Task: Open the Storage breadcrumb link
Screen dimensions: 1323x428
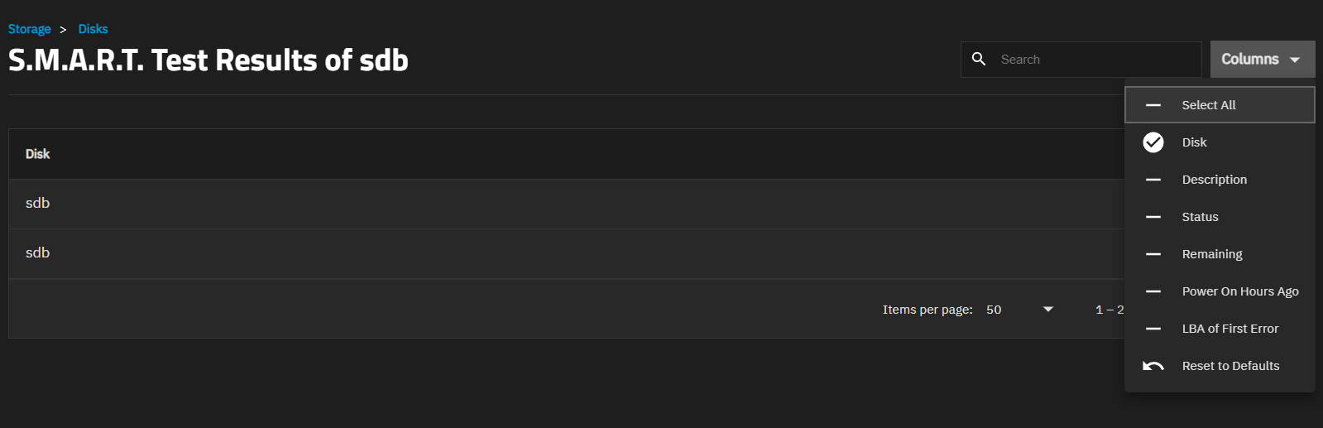Action: (x=30, y=29)
